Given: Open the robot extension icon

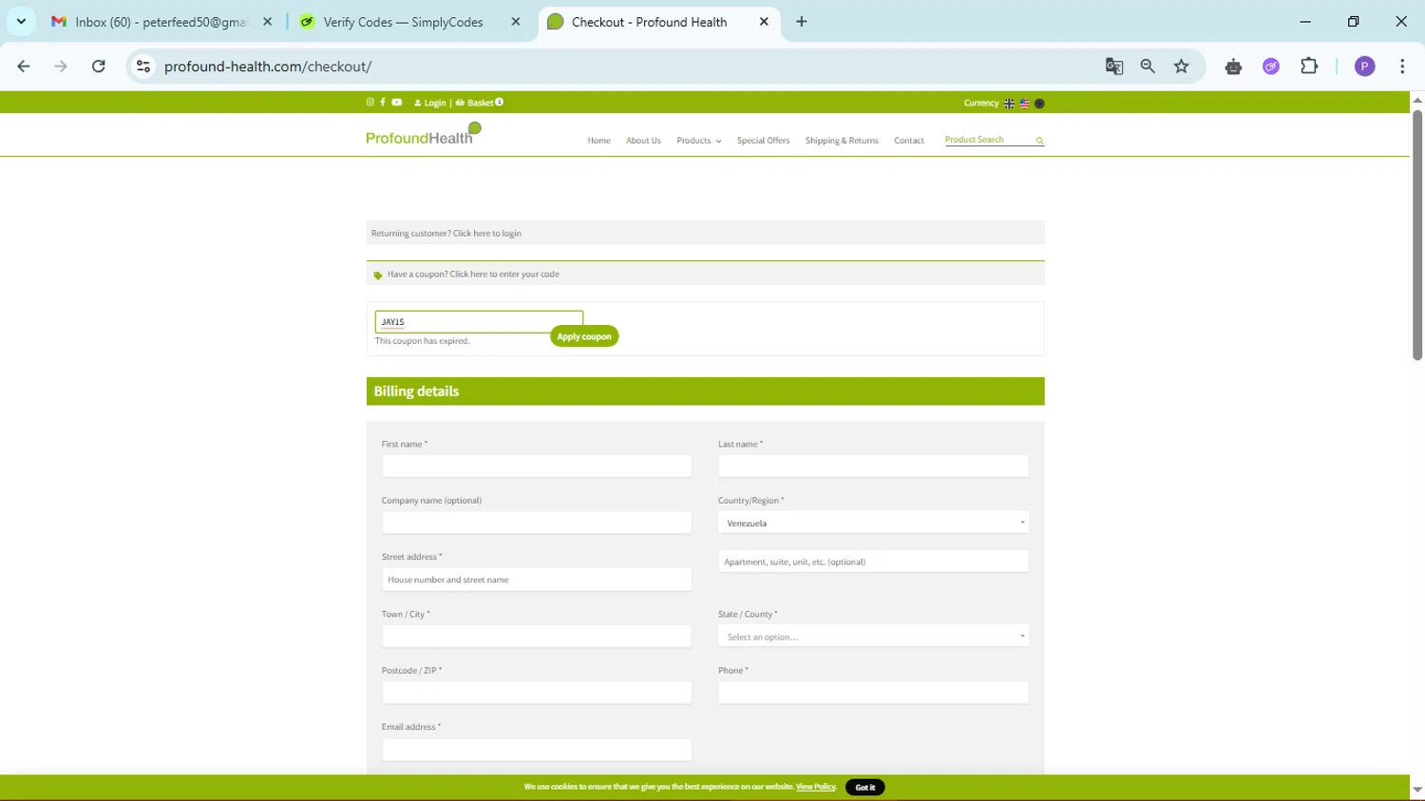Looking at the screenshot, I should coord(1233,67).
